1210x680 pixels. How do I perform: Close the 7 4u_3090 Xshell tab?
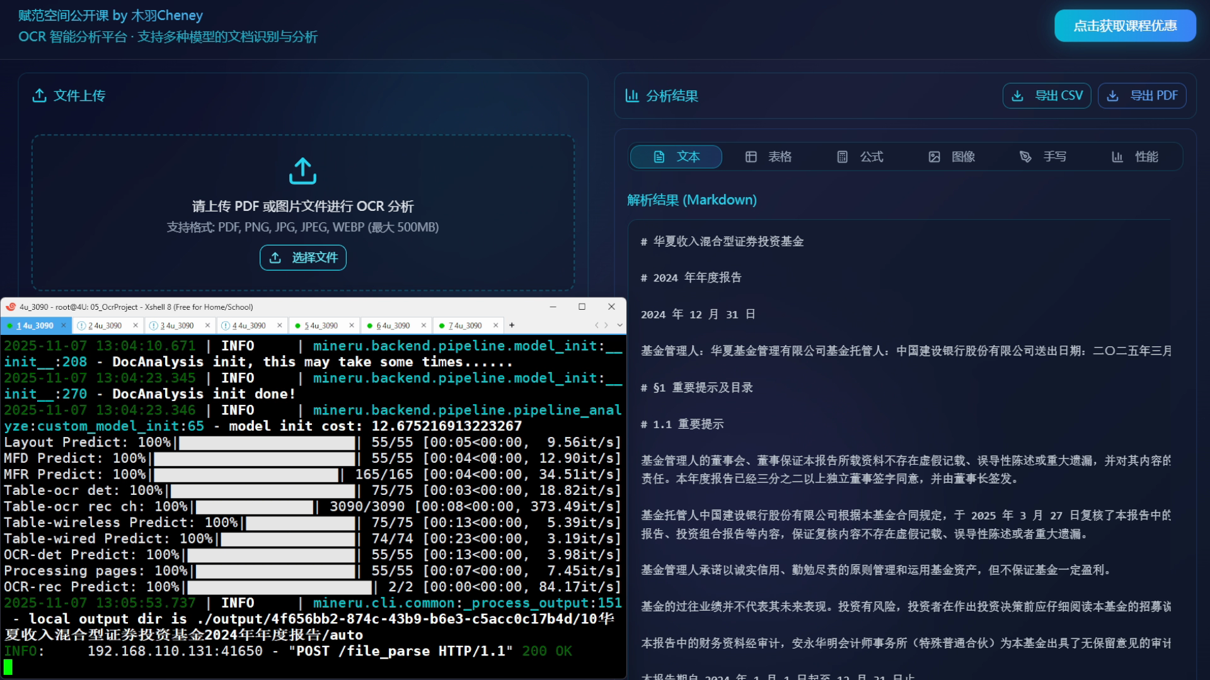(x=496, y=326)
